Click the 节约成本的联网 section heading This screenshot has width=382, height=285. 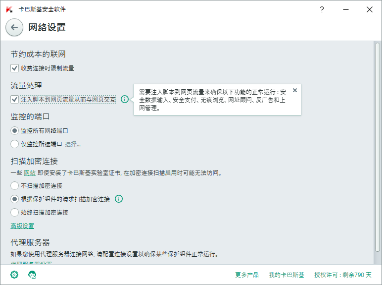[x=38, y=54]
